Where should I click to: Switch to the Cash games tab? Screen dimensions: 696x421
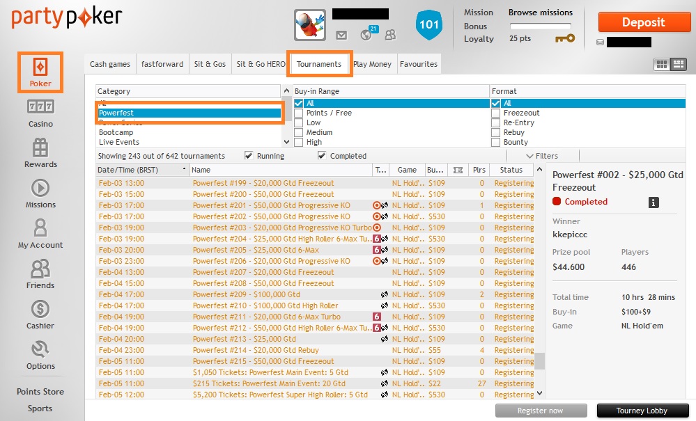pos(110,64)
